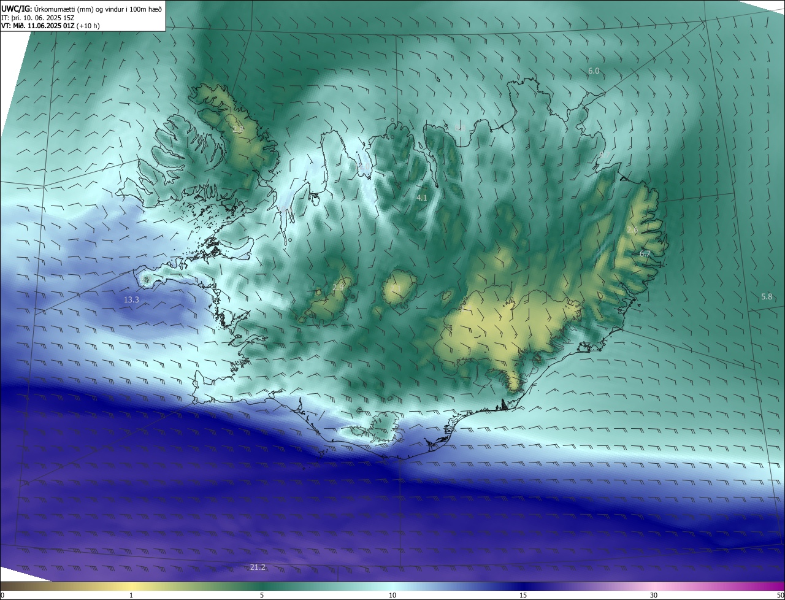Click the 6.7 value label on the map
The width and height of the screenshot is (785, 600).
pyautogui.click(x=645, y=253)
